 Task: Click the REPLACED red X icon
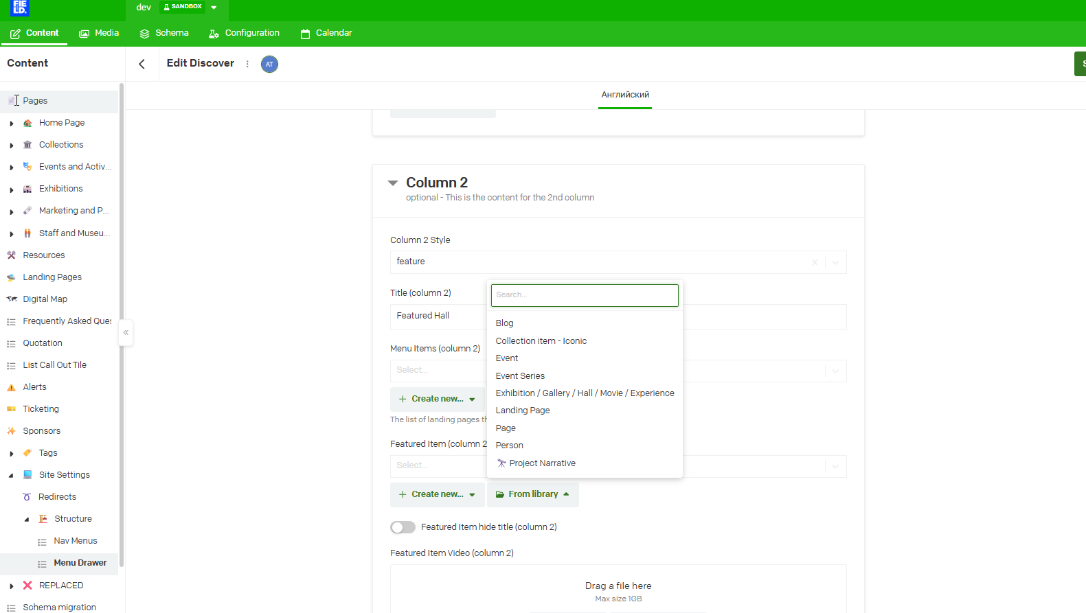pos(27,586)
